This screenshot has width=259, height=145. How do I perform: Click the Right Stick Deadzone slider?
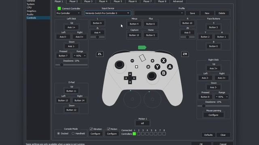coord(214,106)
